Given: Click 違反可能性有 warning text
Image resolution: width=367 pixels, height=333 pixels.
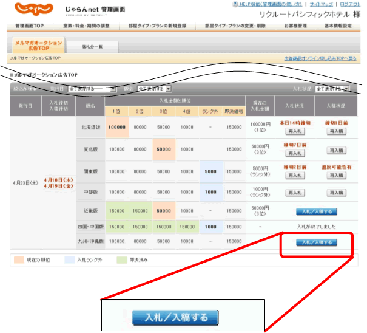Looking at the screenshot, I should [x=336, y=167].
